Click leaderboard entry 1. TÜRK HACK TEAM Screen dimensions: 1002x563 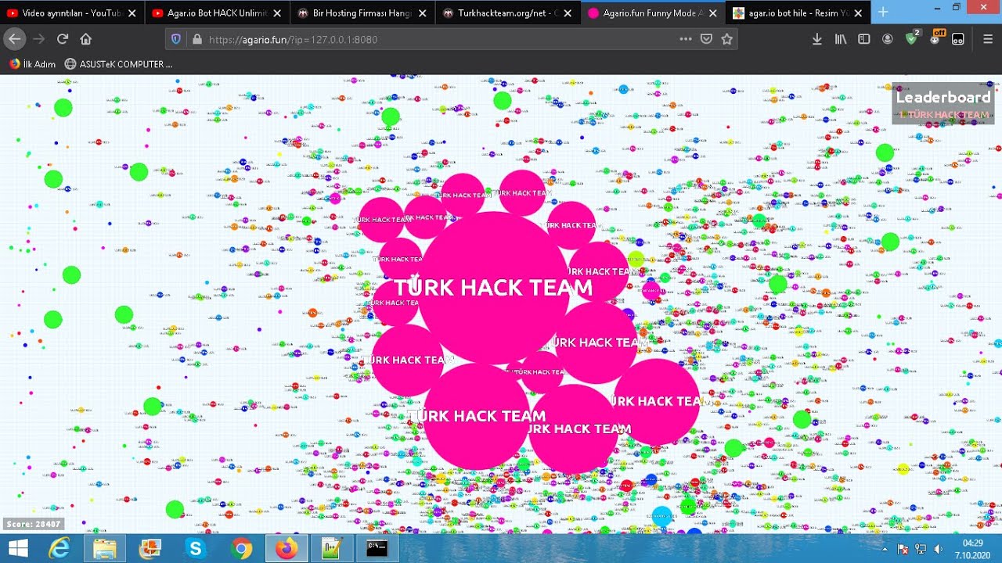coord(944,115)
